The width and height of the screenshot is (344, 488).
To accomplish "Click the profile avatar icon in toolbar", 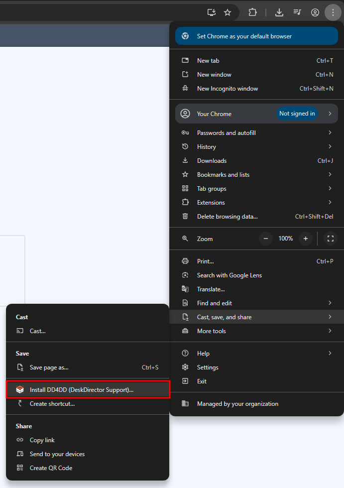I will pyautogui.click(x=315, y=12).
